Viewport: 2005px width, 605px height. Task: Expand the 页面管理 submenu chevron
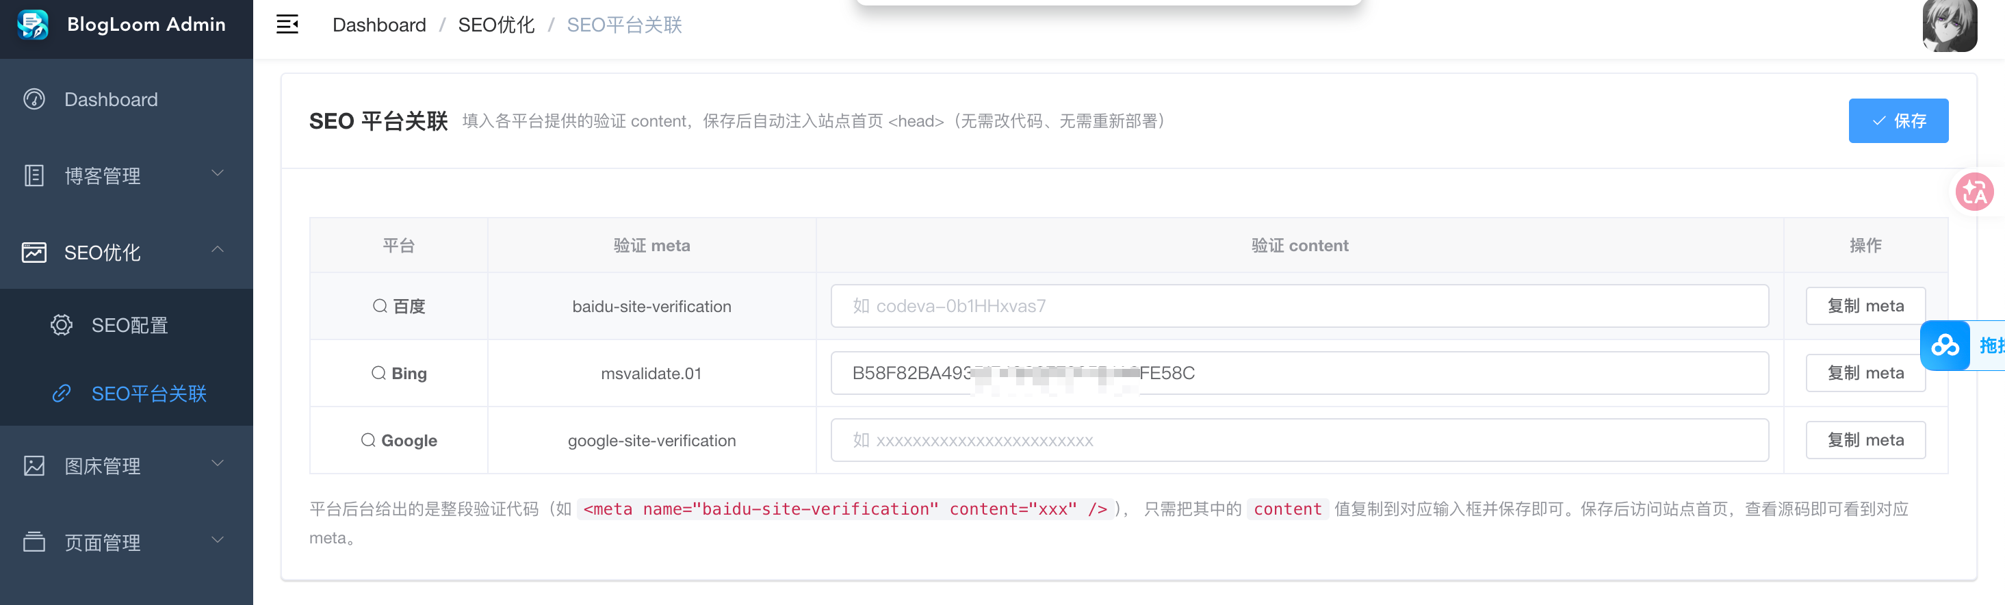click(x=218, y=539)
